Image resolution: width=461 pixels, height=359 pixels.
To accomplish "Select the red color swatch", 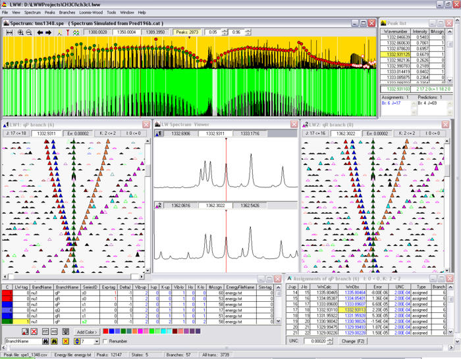I will coord(105,331).
